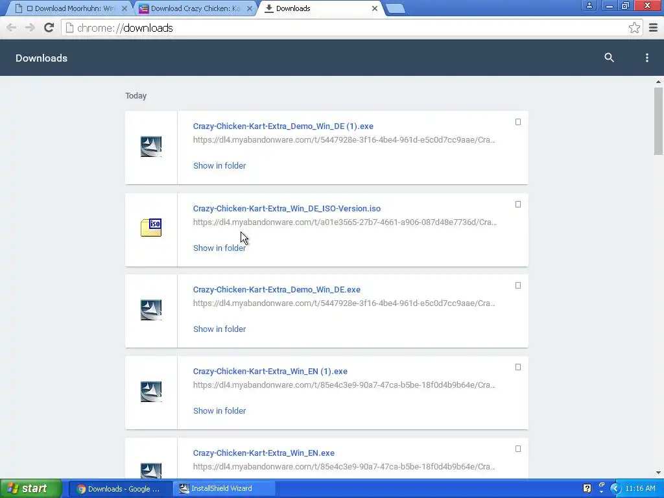Go back using the back arrow

[x=12, y=28]
